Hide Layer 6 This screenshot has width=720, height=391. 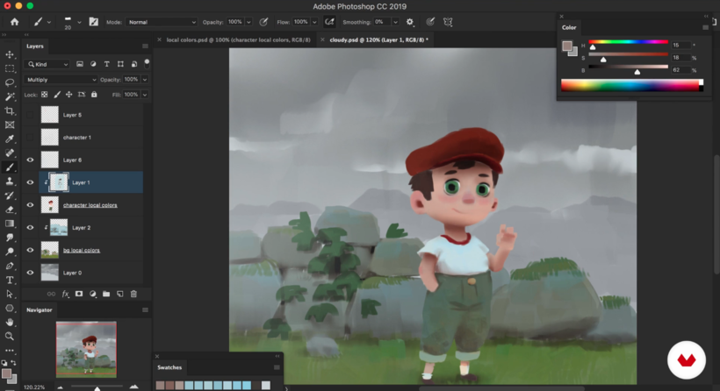(30, 160)
